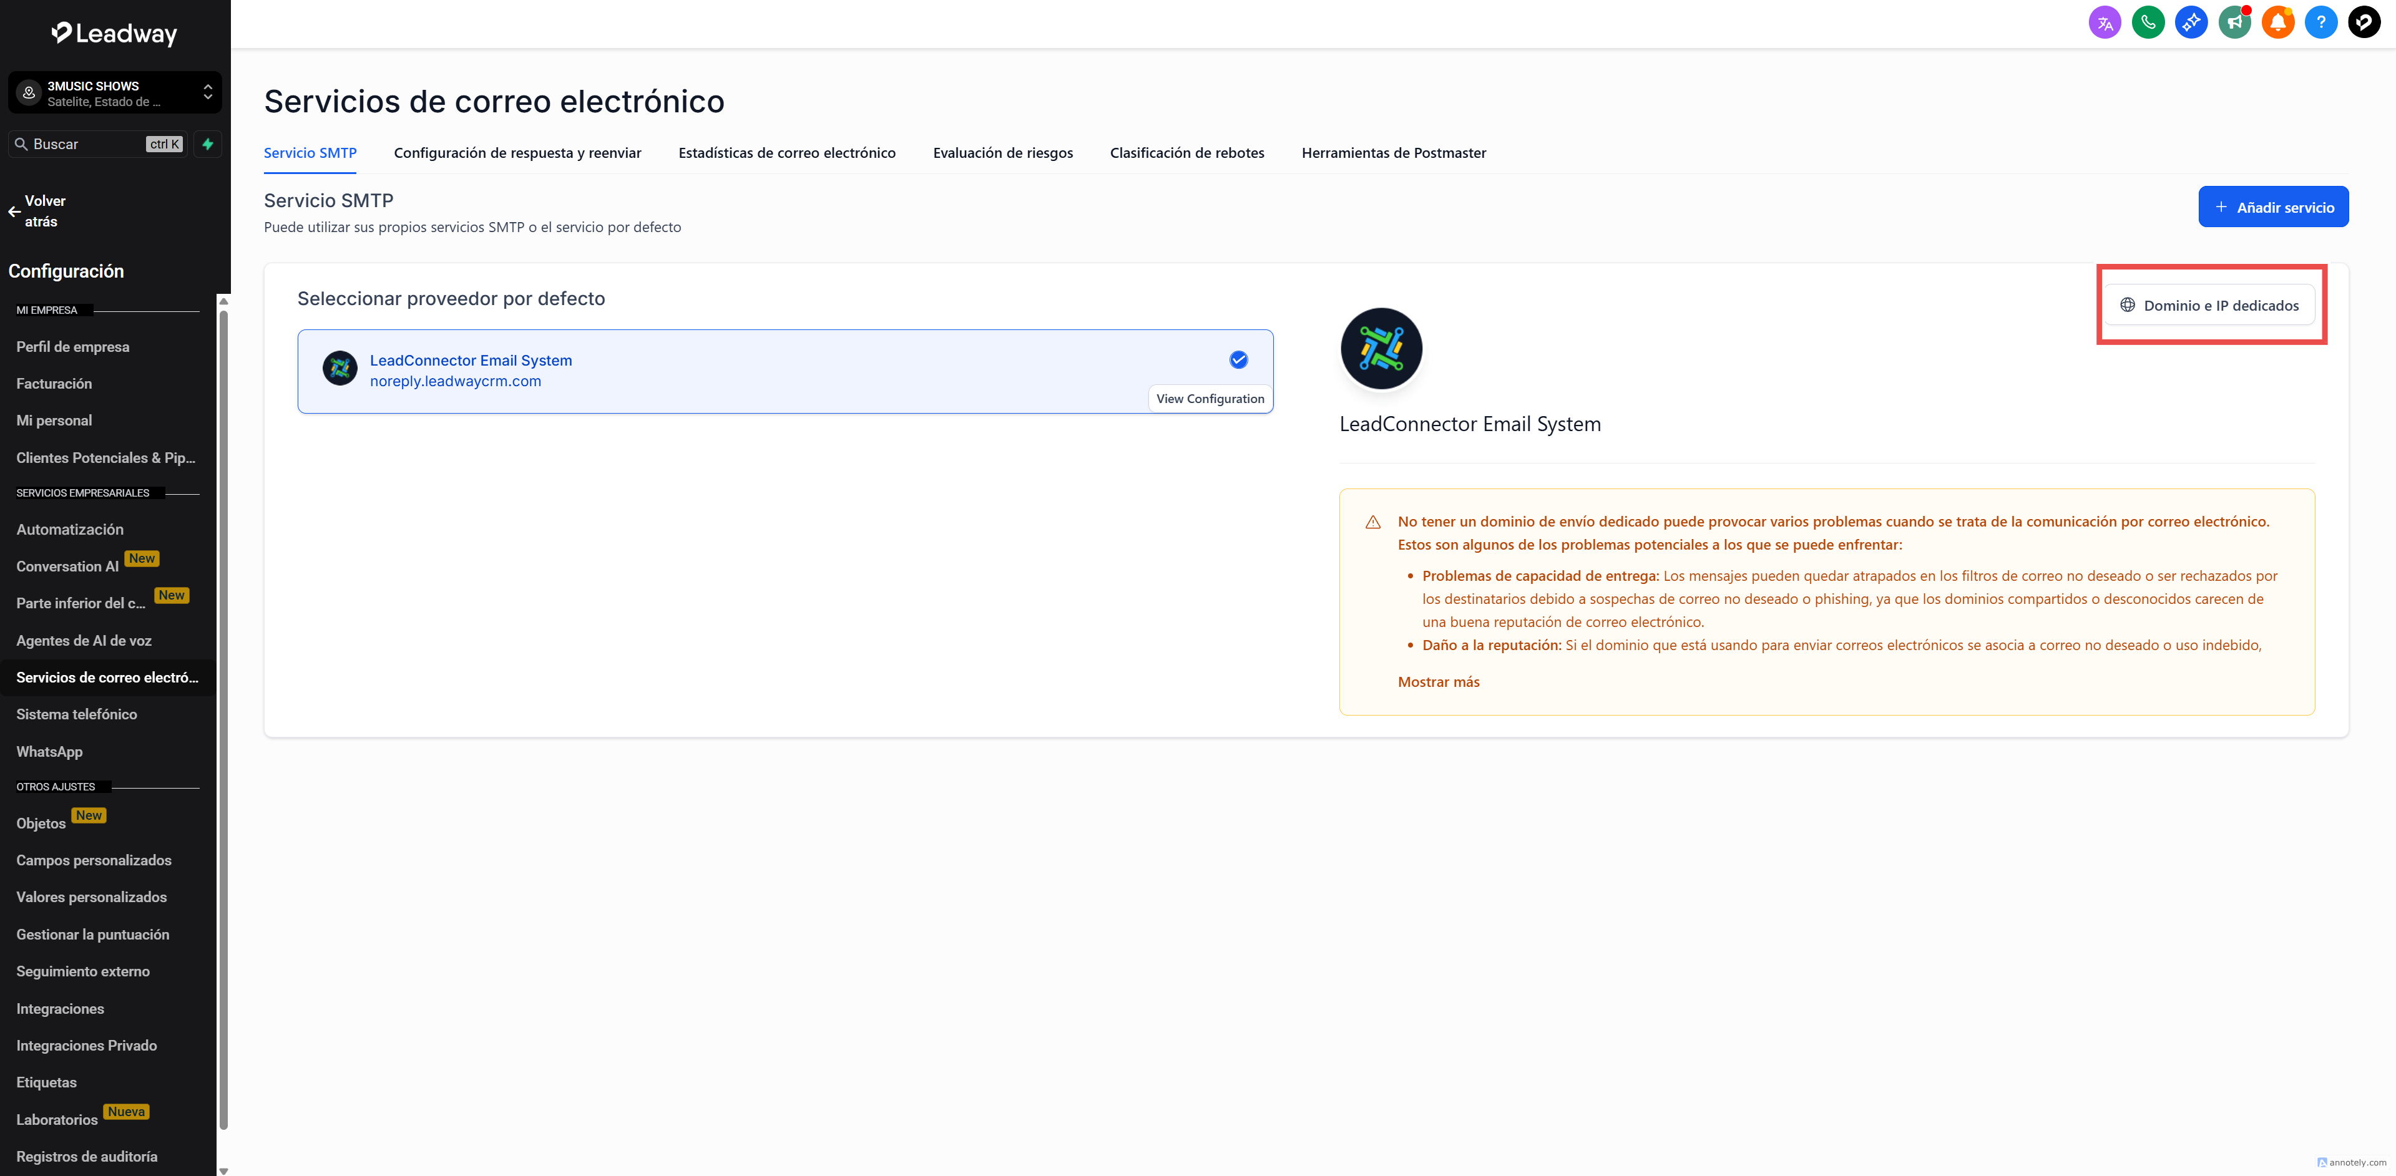Click the blue AI sparkle icon
Viewport: 2396px width, 1176px height.
[x=2191, y=22]
